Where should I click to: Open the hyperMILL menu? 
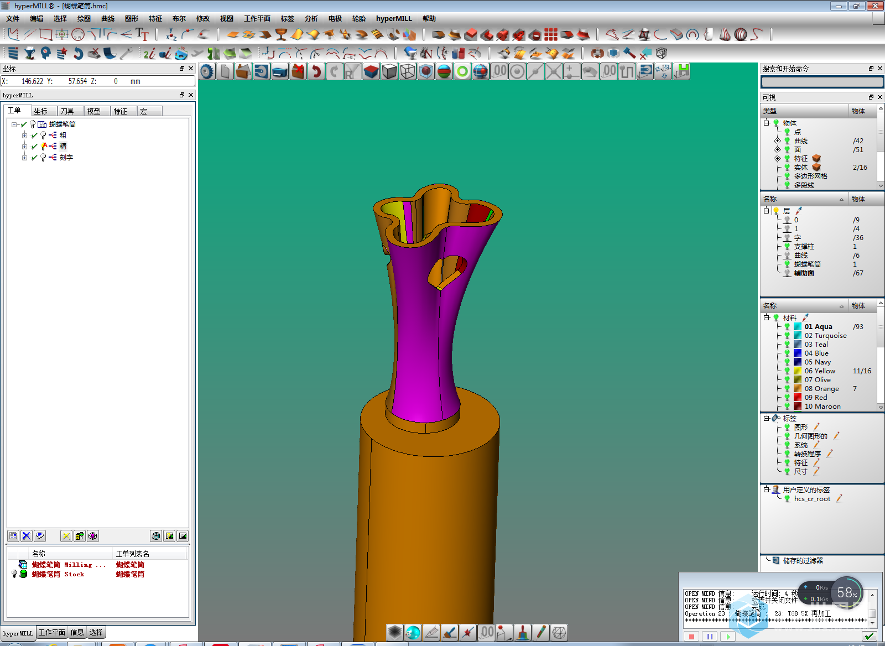tap(394, 19)
